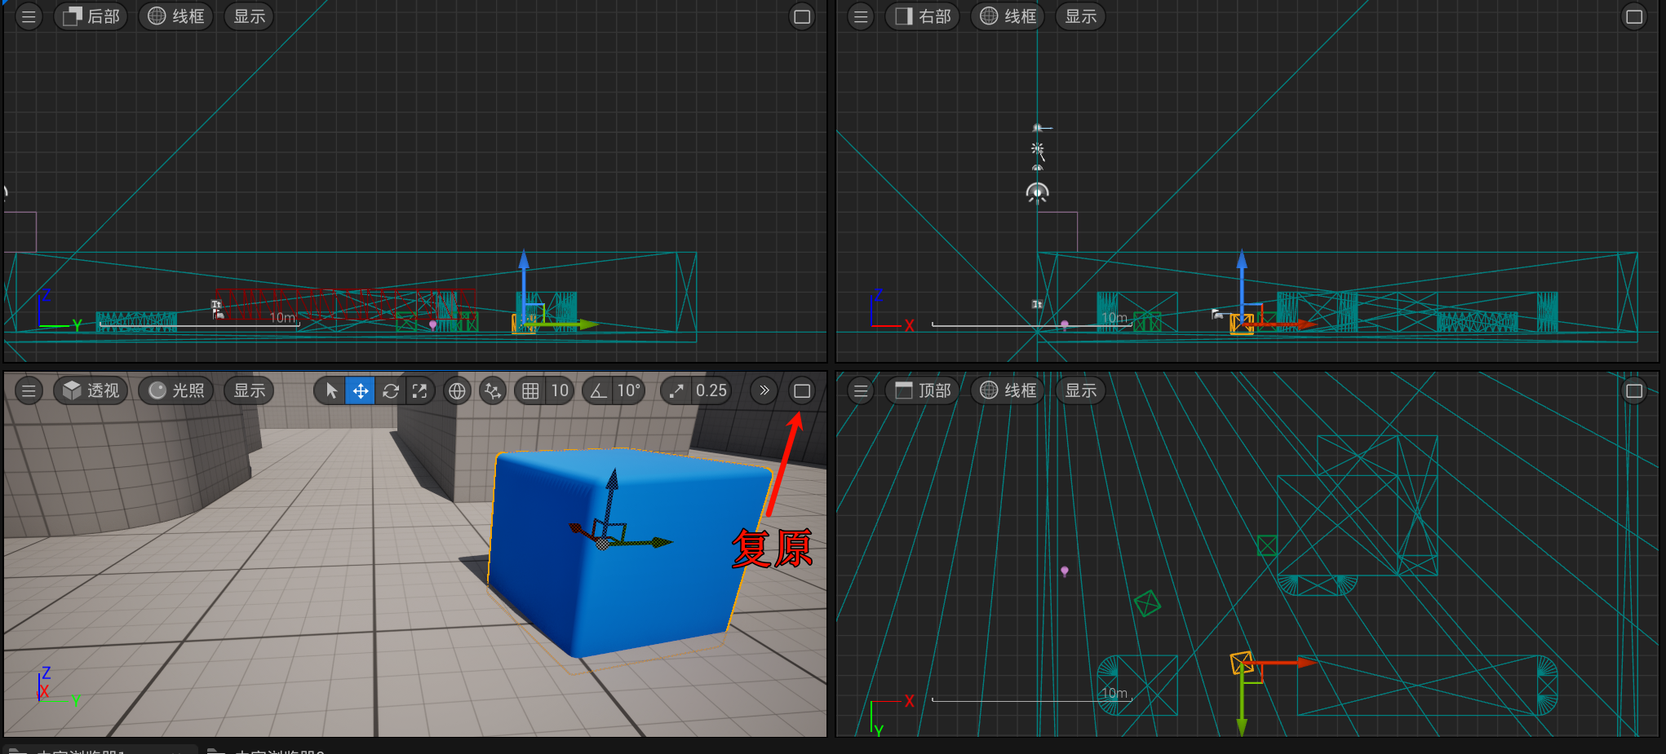Viewport: 1666px width, 754px height.
Task: Click 线框 button in the top viewport
Action: pos(1008,391)
